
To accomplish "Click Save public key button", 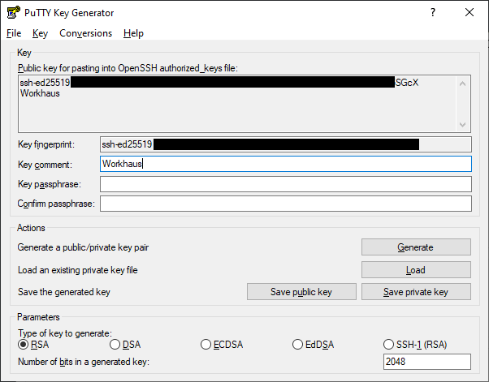I will click(x=301, y=292).
